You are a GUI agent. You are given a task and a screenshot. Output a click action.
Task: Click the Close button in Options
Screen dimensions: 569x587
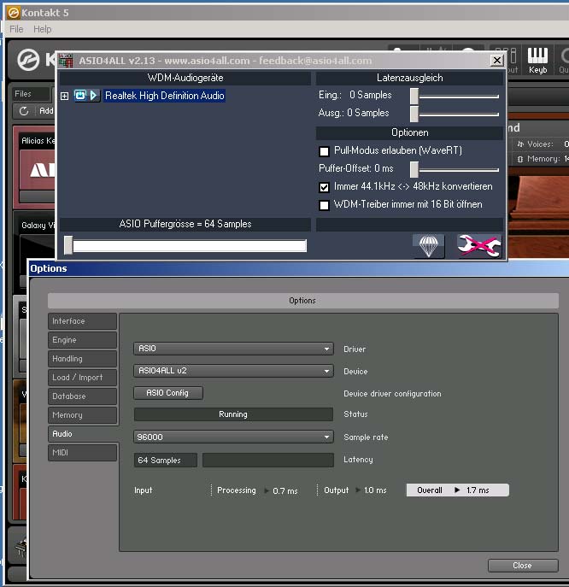coord(522,565)
